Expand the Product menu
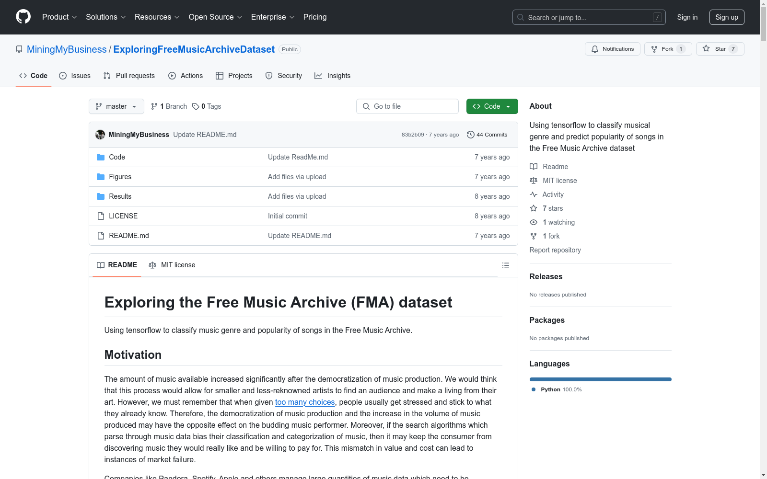This screenshot has width=767, height=479. (59, 17)
